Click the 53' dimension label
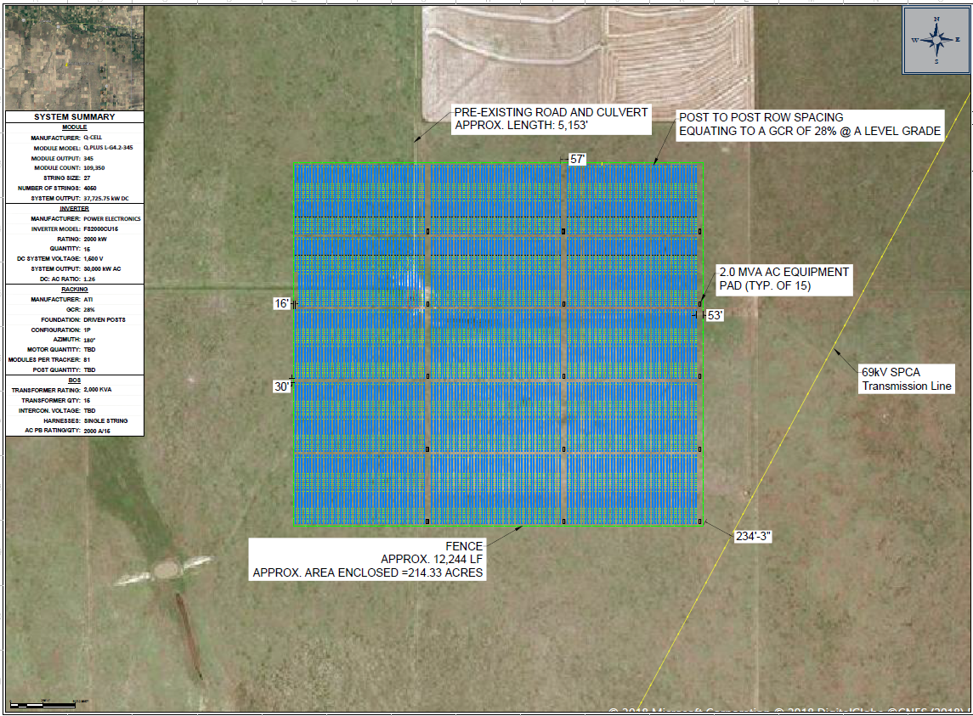Image resolution: width=973 pixels, height=716 pixels. 715,315
